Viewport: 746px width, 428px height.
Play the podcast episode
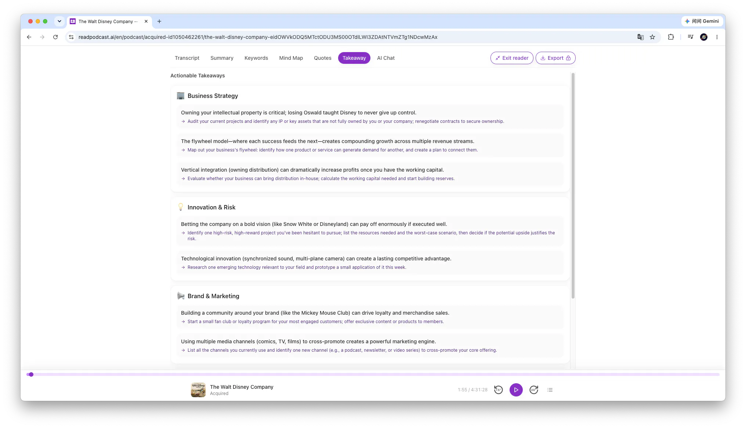pos(516,390)
